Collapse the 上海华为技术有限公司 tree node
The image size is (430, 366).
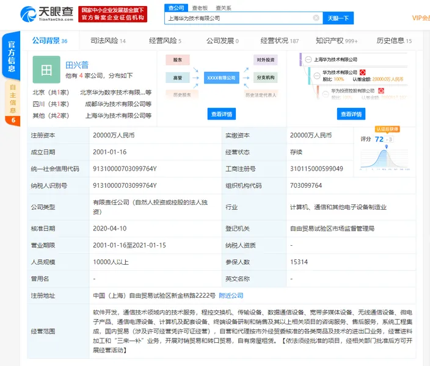click(308, 59)
